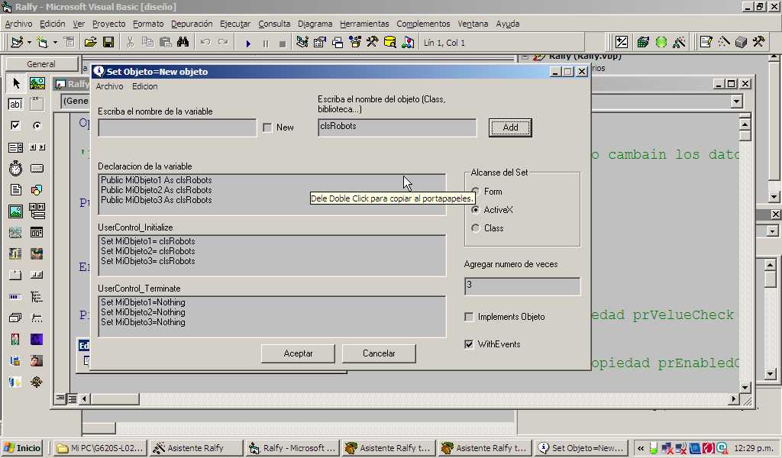Click 'Set MiObjeto3=Nothing' in the UserControl_Terminate list
The image size is (782, 458).
point(143,322)
